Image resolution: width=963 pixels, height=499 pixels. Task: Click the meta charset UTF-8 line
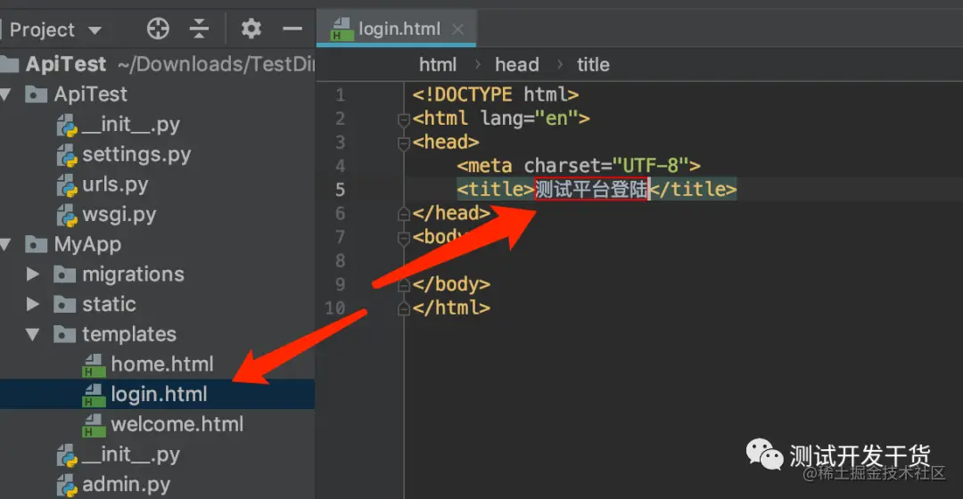pos(579,166)
